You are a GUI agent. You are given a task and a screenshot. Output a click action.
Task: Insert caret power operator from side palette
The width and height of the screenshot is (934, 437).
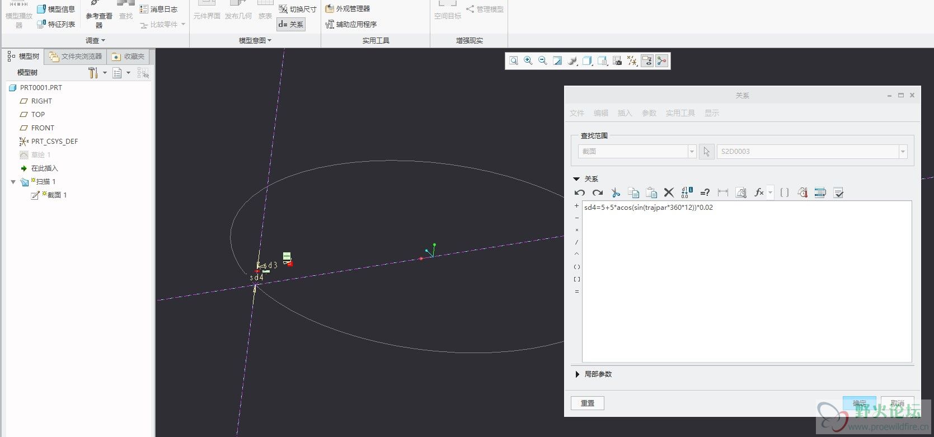577,255
